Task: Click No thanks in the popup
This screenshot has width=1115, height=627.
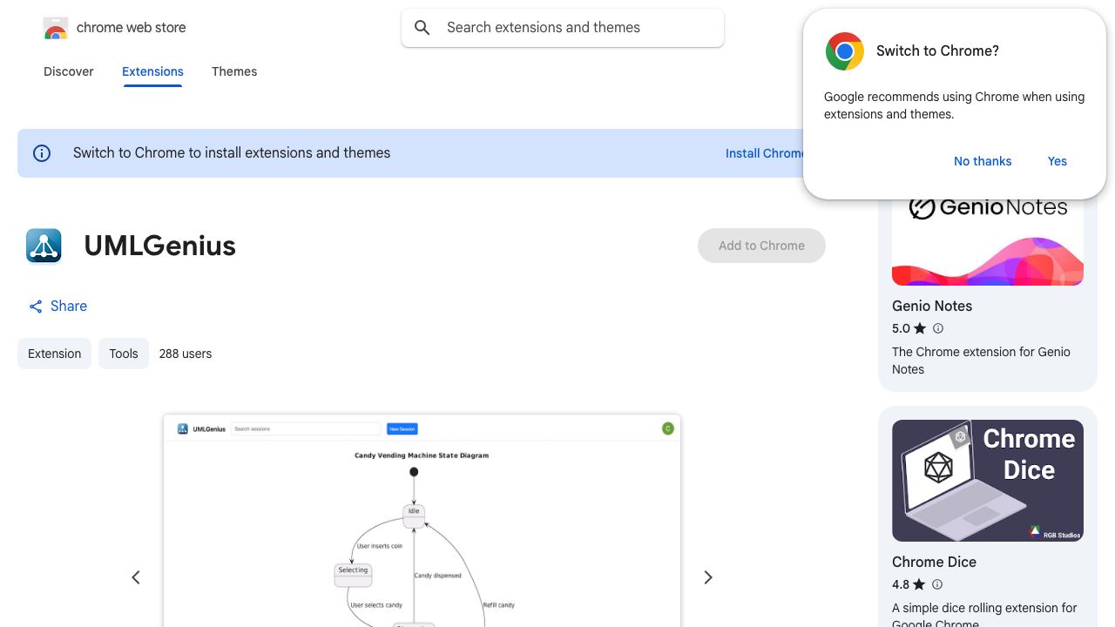Action: 983,161
